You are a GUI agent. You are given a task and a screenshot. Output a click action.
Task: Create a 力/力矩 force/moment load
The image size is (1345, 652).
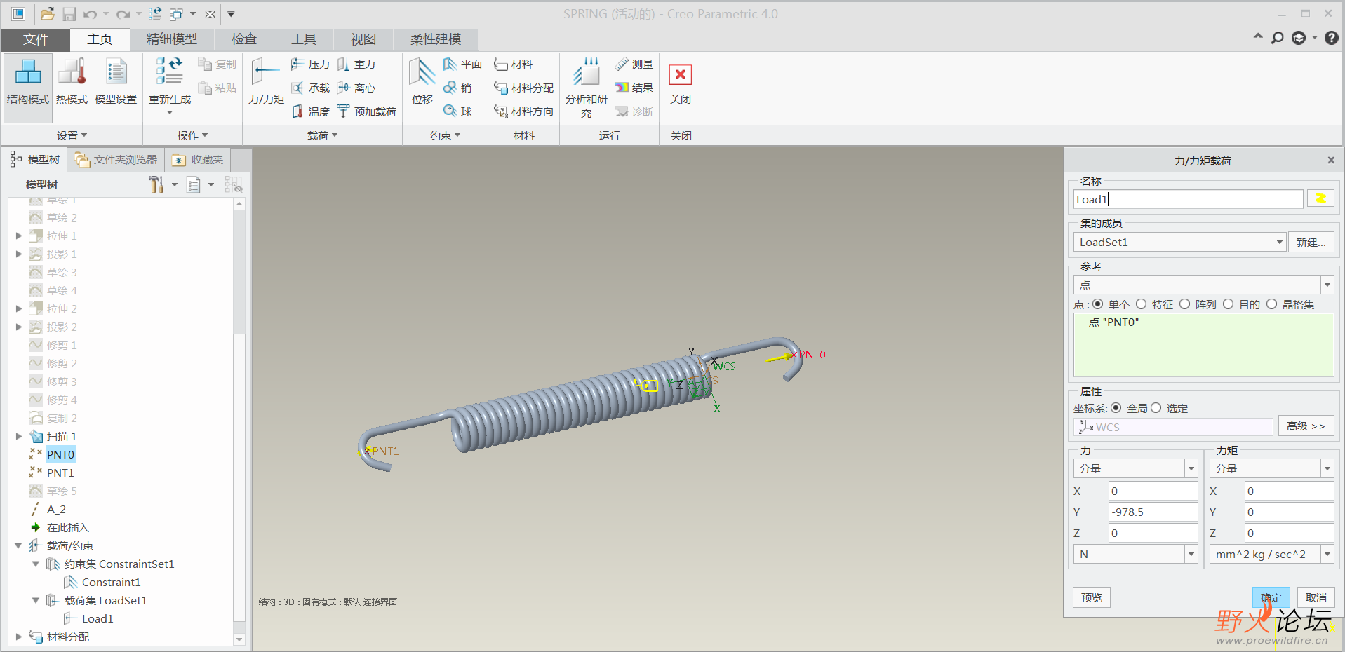point(266,81)
